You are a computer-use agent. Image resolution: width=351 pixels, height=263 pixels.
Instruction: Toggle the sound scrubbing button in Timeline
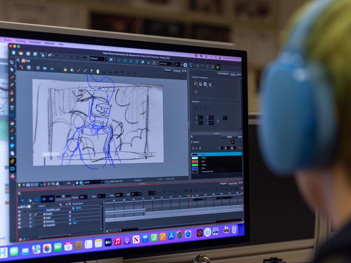click(51, 199)
